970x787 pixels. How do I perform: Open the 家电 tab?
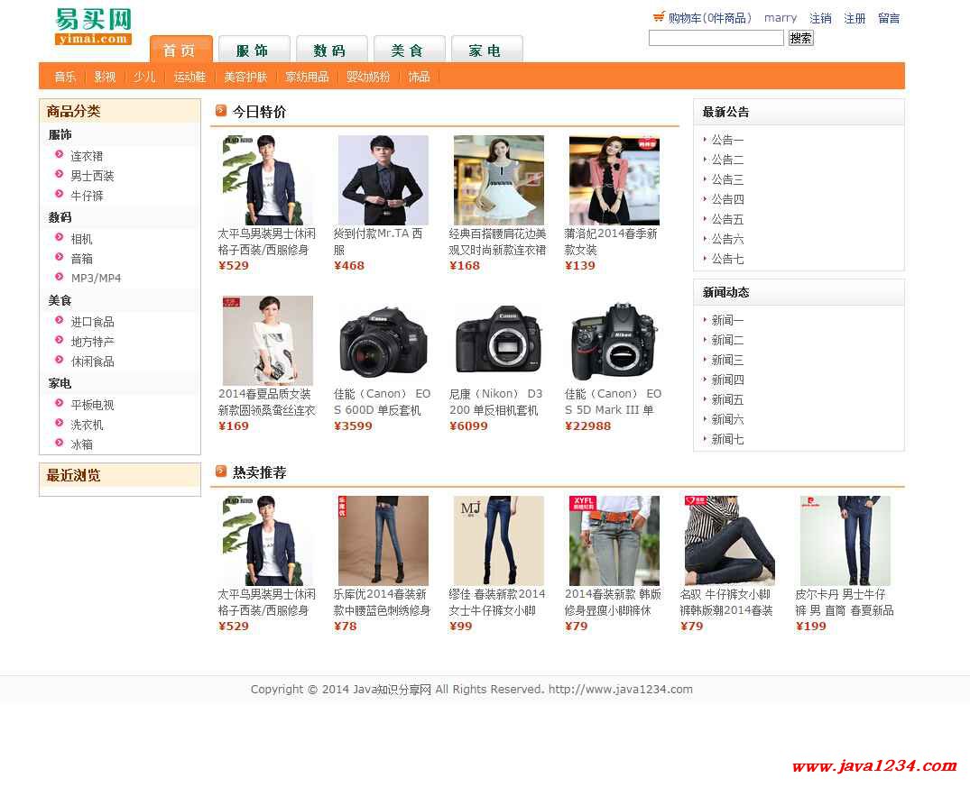coord(485,50)
